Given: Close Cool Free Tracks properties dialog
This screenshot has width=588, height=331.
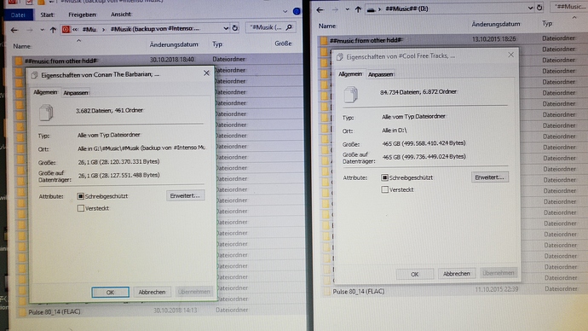Looking at the screenshot, I should tap(510, 55).
